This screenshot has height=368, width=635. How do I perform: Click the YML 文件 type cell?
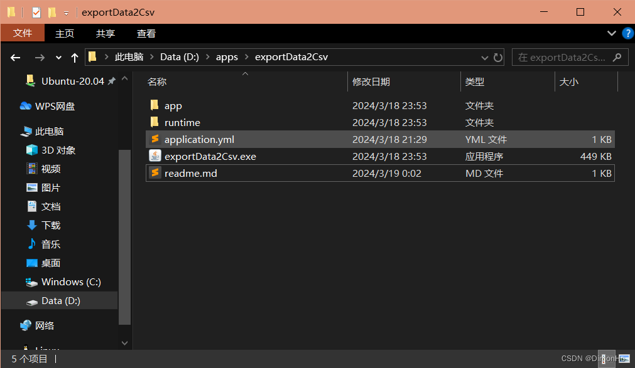(486, 140)
